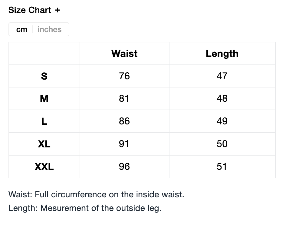Click the Waist column header
Screen dimensions: 299x227
(124, 54)
